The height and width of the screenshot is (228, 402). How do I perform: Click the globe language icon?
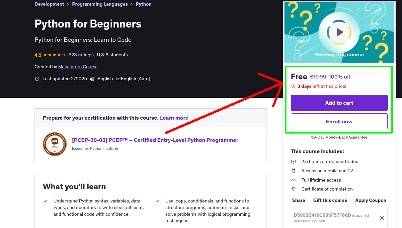(x=92, y=79)
